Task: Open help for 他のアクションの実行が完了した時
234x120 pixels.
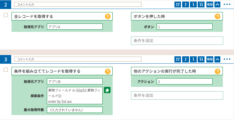Action: point(218,71)
